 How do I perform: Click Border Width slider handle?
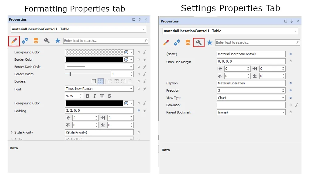point(70,74)
